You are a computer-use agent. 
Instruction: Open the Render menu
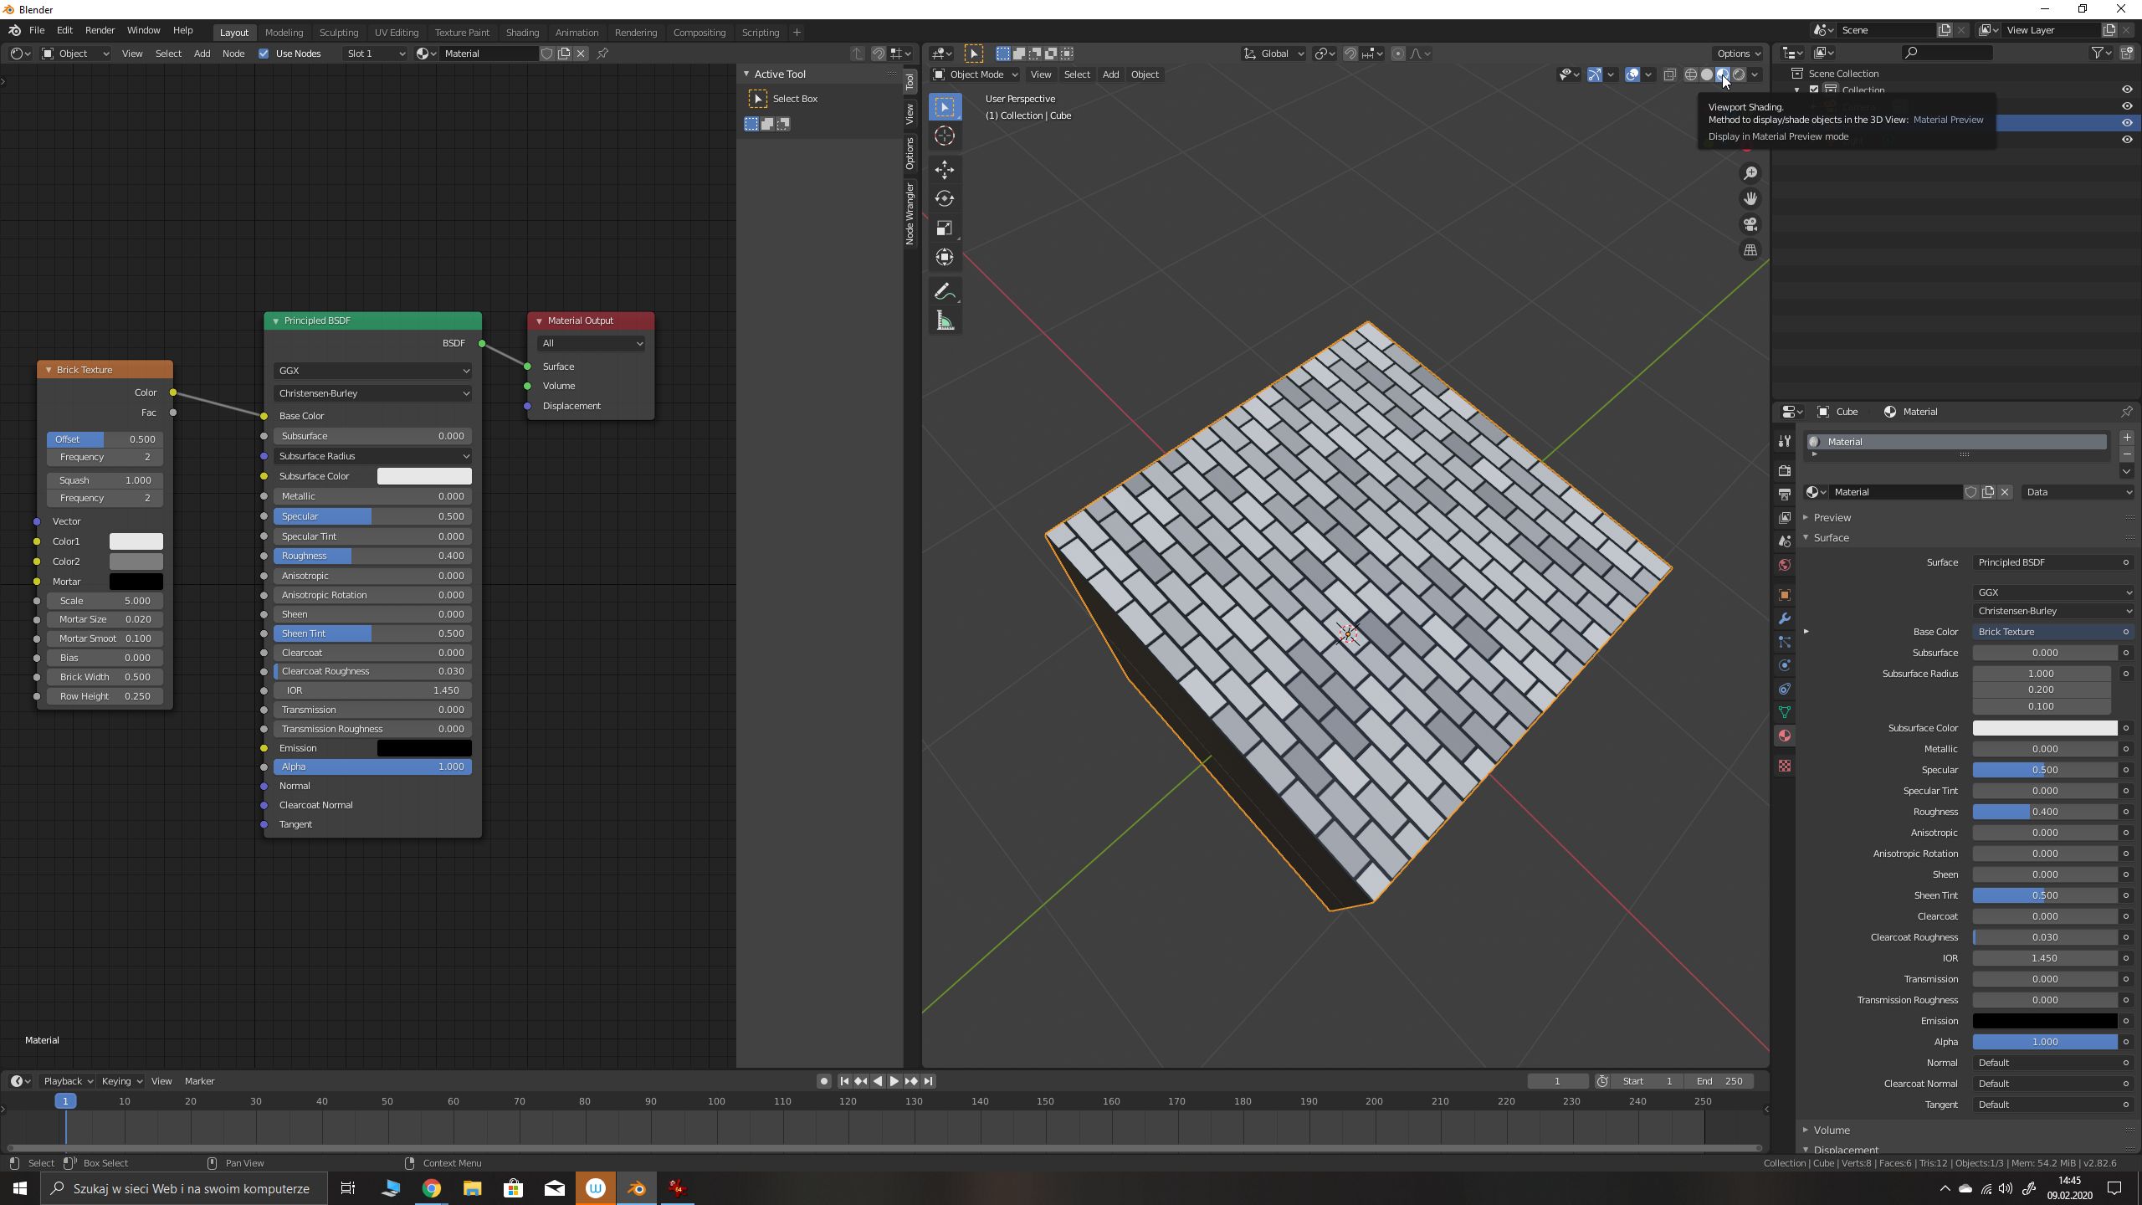click(x=100, y=30)
